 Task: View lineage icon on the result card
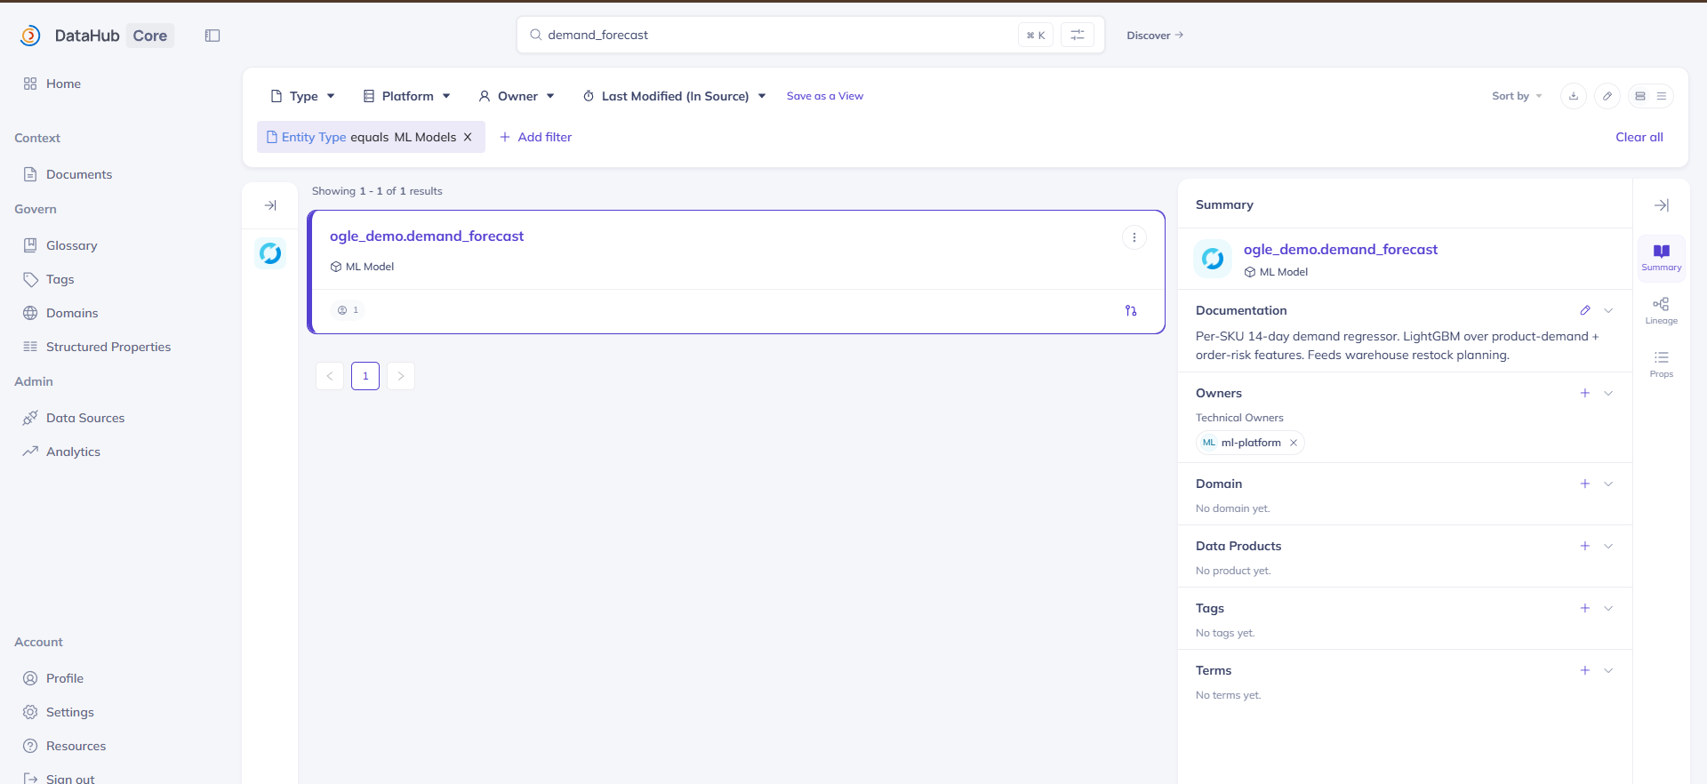tap(1131, 310)
